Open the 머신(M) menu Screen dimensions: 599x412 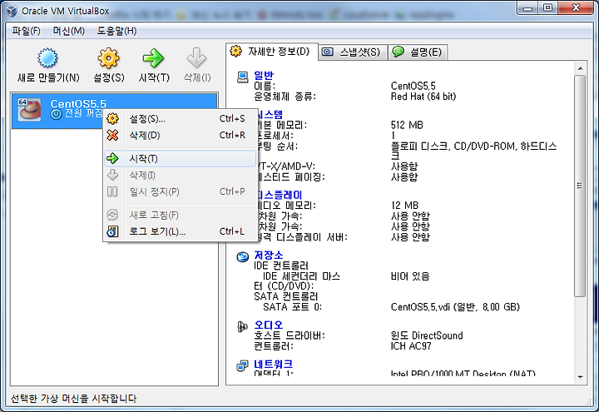click(x=69, y=31)
